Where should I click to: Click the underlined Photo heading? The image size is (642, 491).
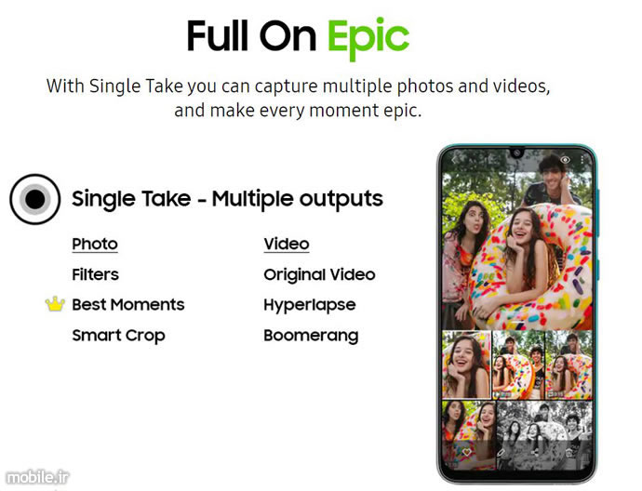point(95,245)
